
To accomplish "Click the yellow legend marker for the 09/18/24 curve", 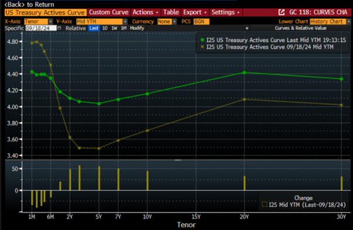I will 202,47.
